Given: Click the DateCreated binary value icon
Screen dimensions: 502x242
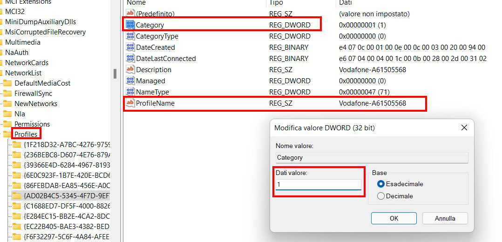Looking at the screenshot, I should pyautogui.click(x=130, y=47).
